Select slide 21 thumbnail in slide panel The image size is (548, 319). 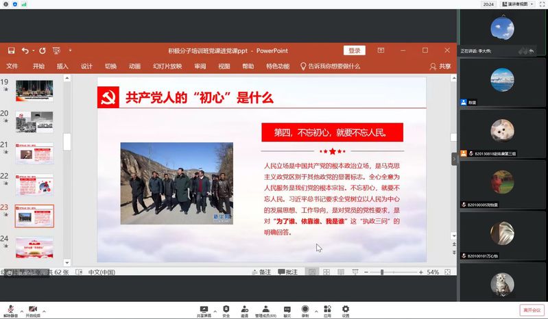(34, 153)
